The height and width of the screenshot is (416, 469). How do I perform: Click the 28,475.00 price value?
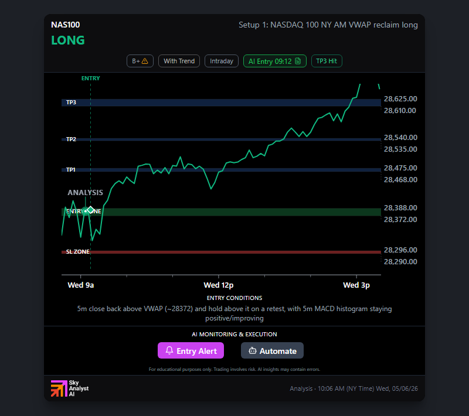(400, 168)
